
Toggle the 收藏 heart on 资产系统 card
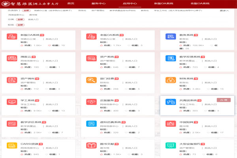(x=129, y=67)
